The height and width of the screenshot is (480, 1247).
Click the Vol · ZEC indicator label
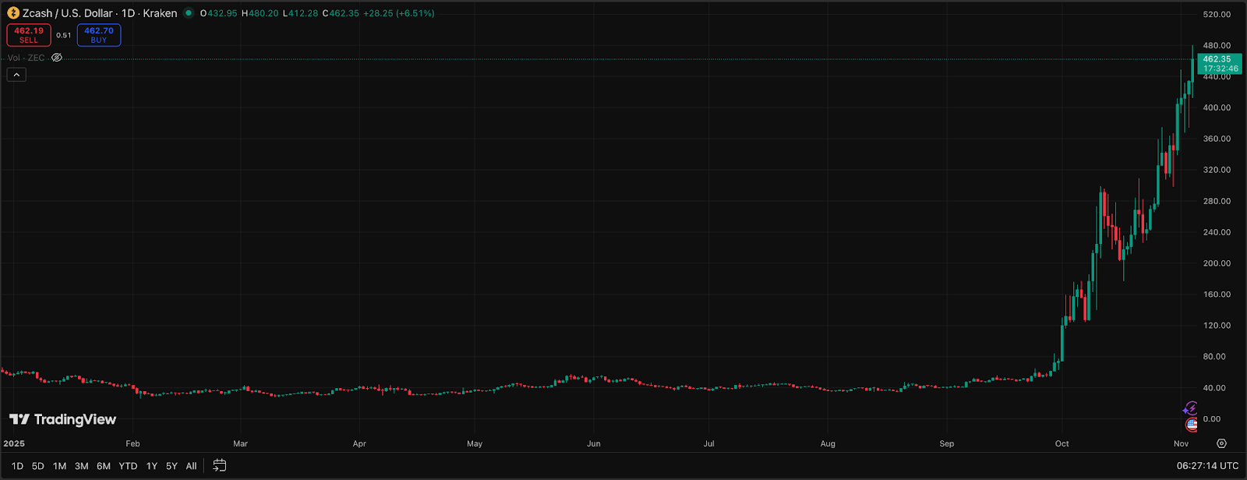click(26, 58)
